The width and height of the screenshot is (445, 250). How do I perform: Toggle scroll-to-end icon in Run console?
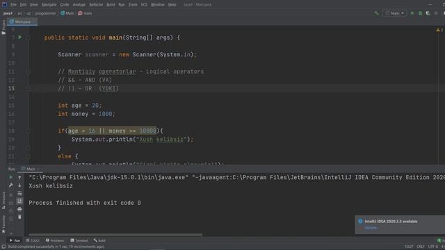19,201
